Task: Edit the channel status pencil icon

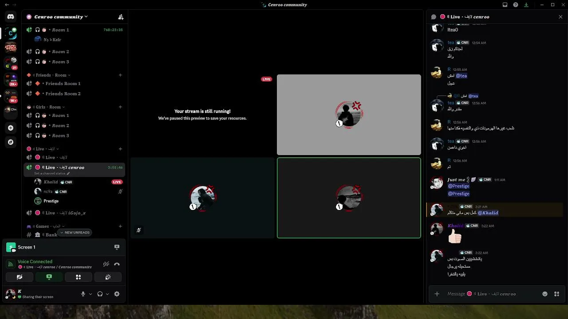Action: [x=68, y=173]
